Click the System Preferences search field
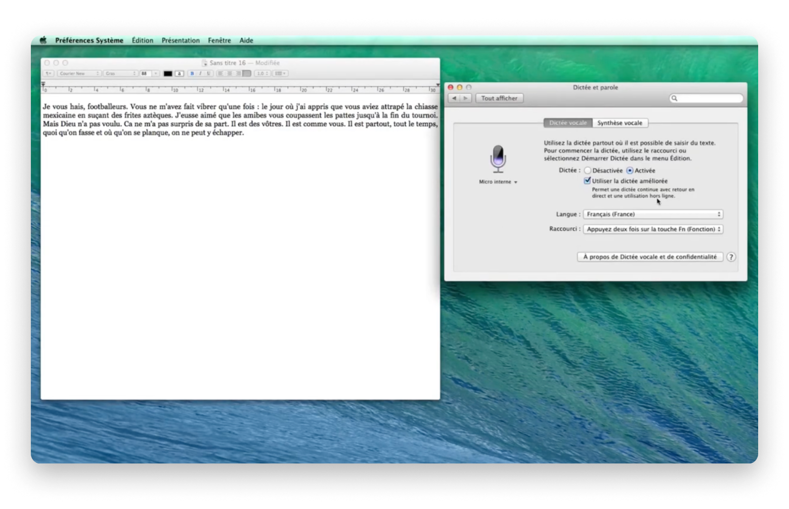 click(x=706, y=98)
